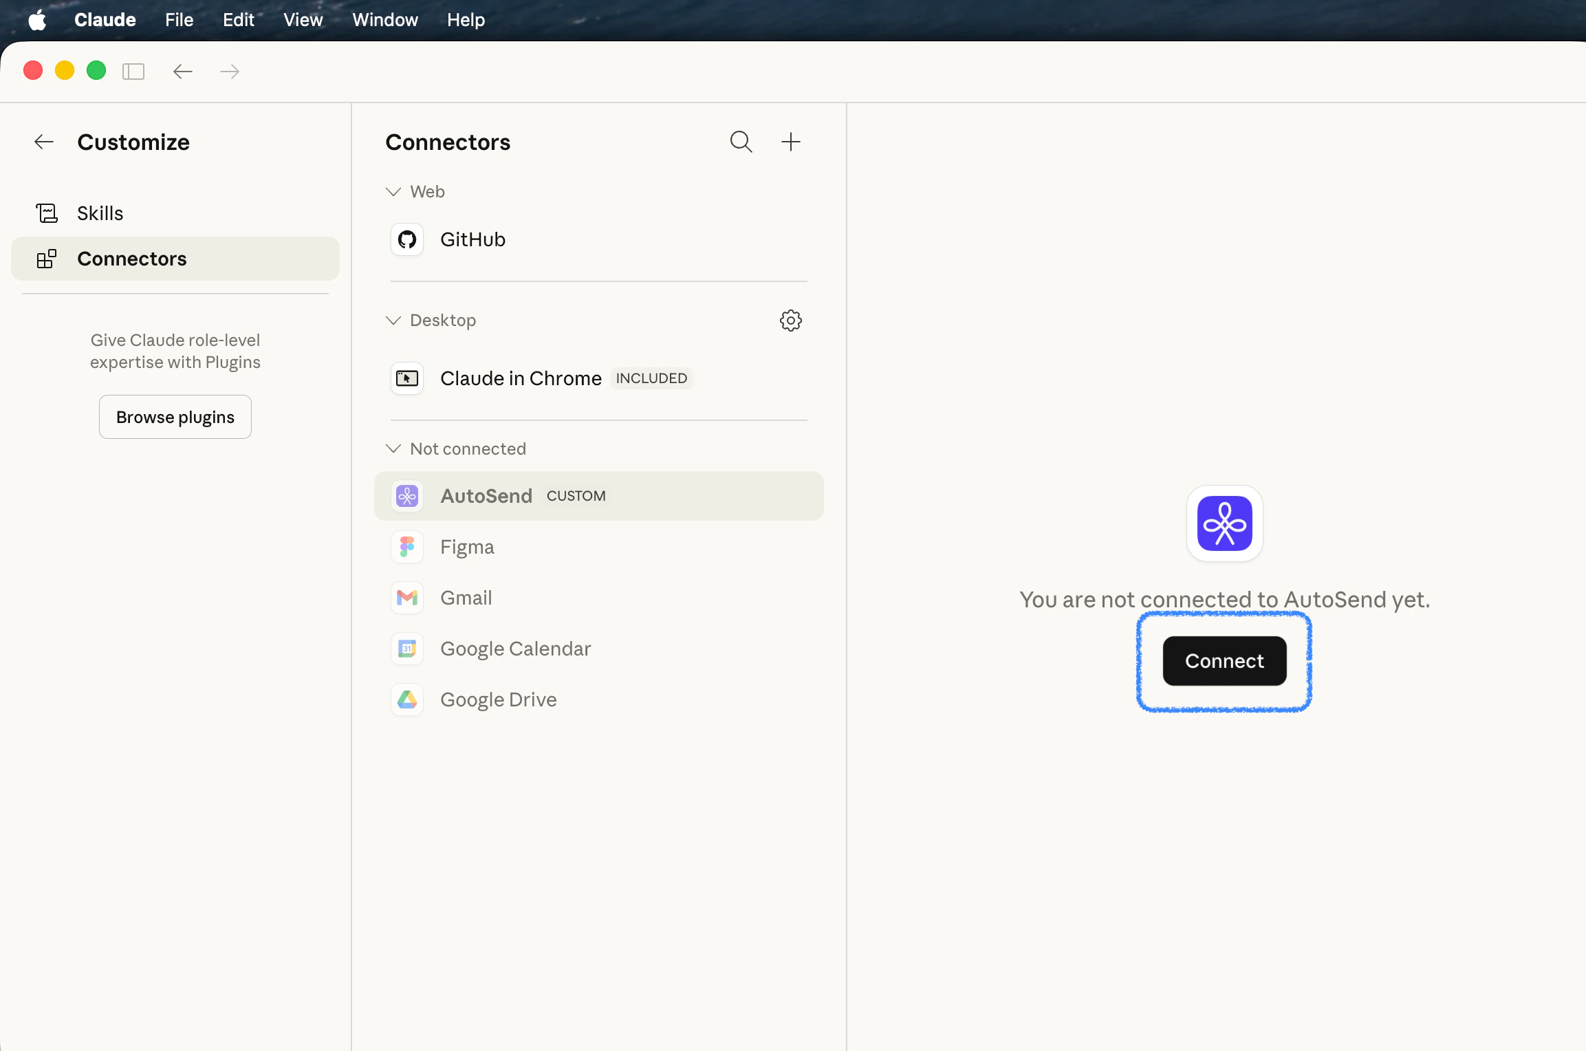Screen dimensions: 1586x1051
Task: Open the View menu
Action: pyautogui.click(x=303, y=20)
